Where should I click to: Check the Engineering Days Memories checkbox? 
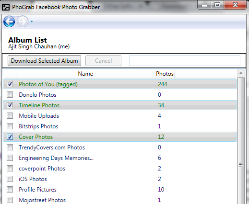point(10,158)
